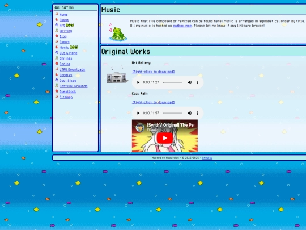Click the bullet icon beside Writing
The height and width of the screenshot is (230, 306).
coord(57,30)
